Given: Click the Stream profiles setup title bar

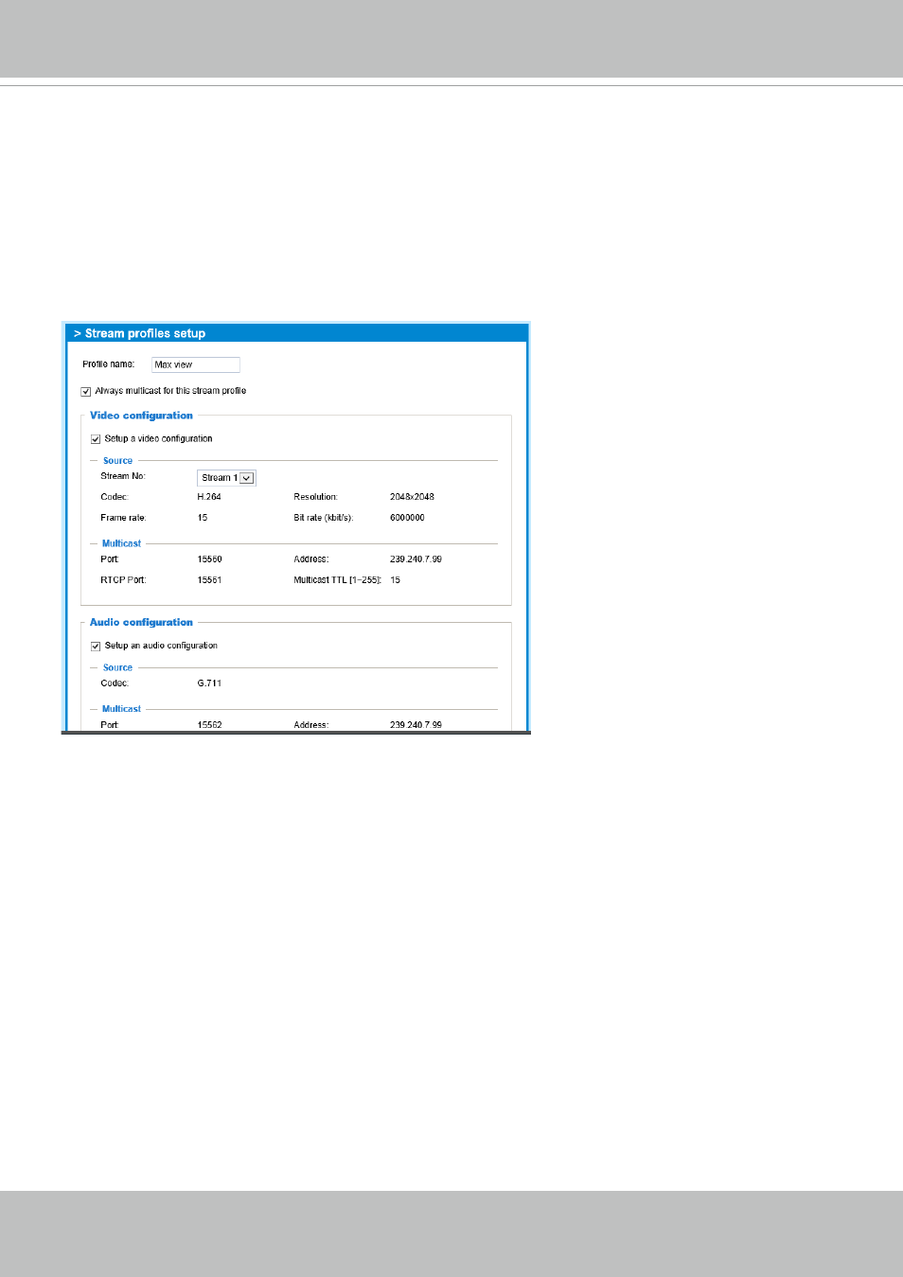Looking at the screenshot, I should coord(295,333).
